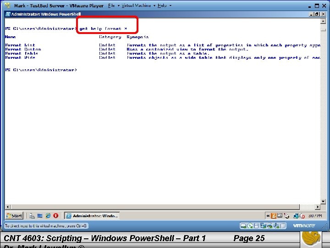The height and width of the screenshot is (248, 330).
Task: Click the horizontal scrollbar left arrow
Action: coord(8,207)
